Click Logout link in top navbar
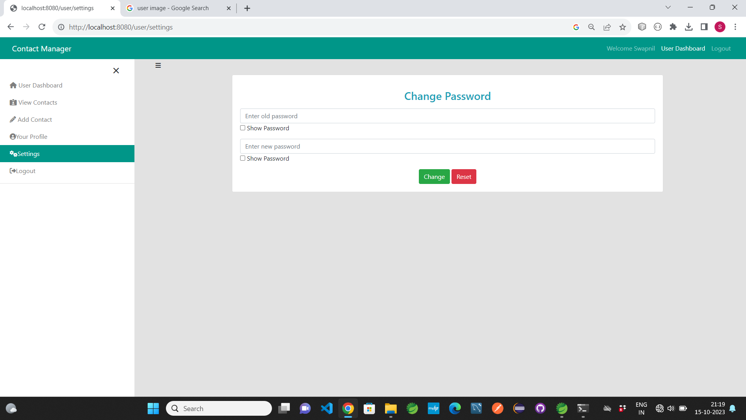Image resolution: width=746 pixels, height=420 pixels. (x=721, y=48)
